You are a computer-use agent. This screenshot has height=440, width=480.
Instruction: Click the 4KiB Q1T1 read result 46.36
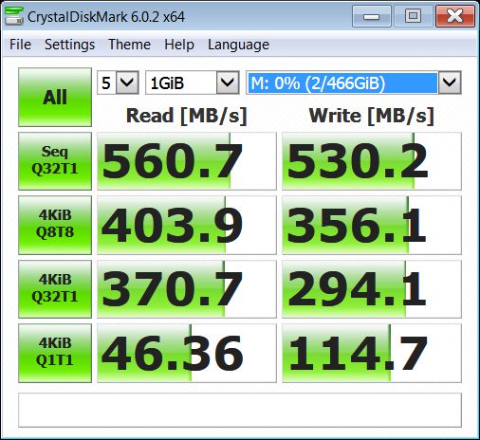coord(187,353)
